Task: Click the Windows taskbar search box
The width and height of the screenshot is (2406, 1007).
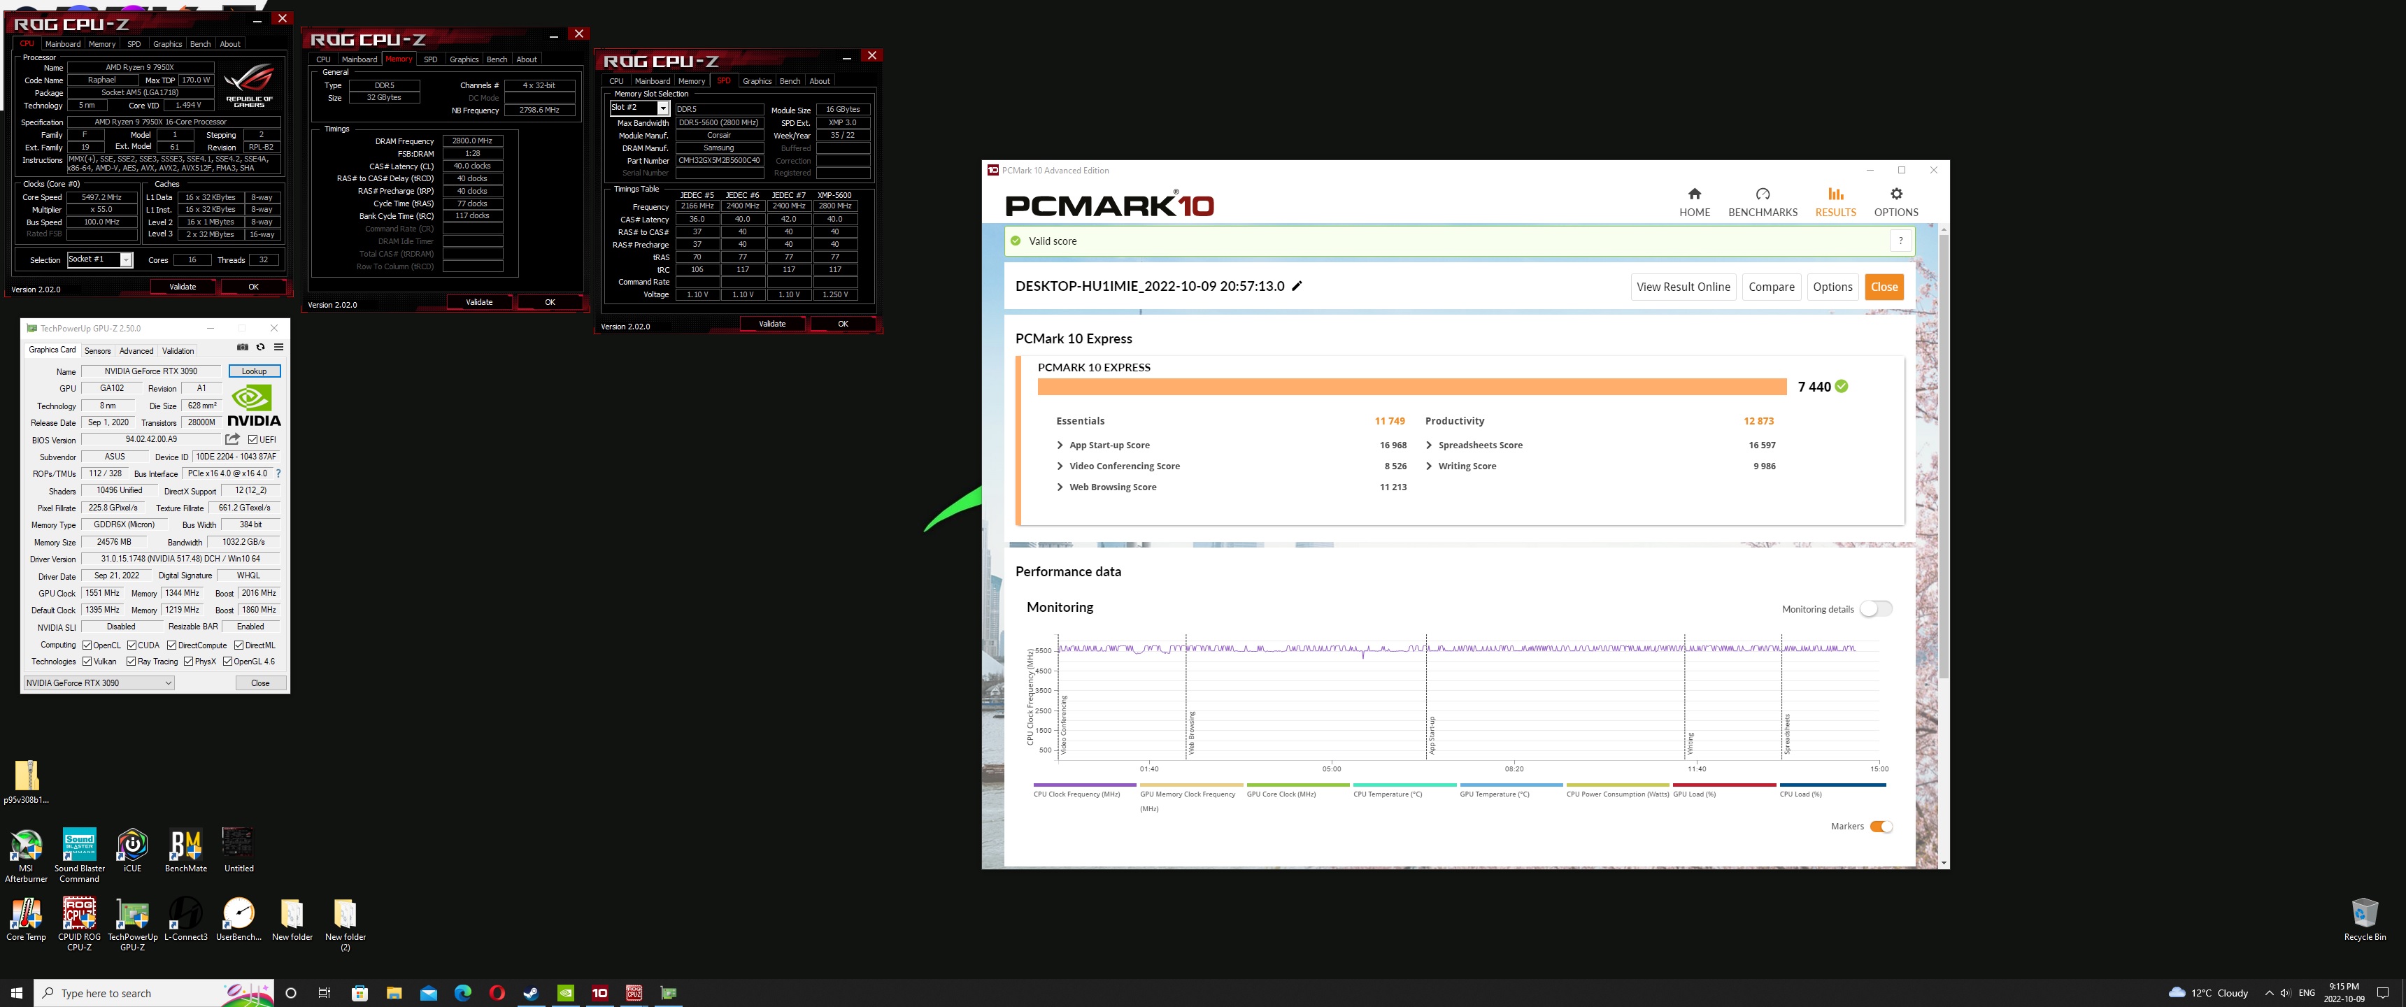Action: [154, 993]
